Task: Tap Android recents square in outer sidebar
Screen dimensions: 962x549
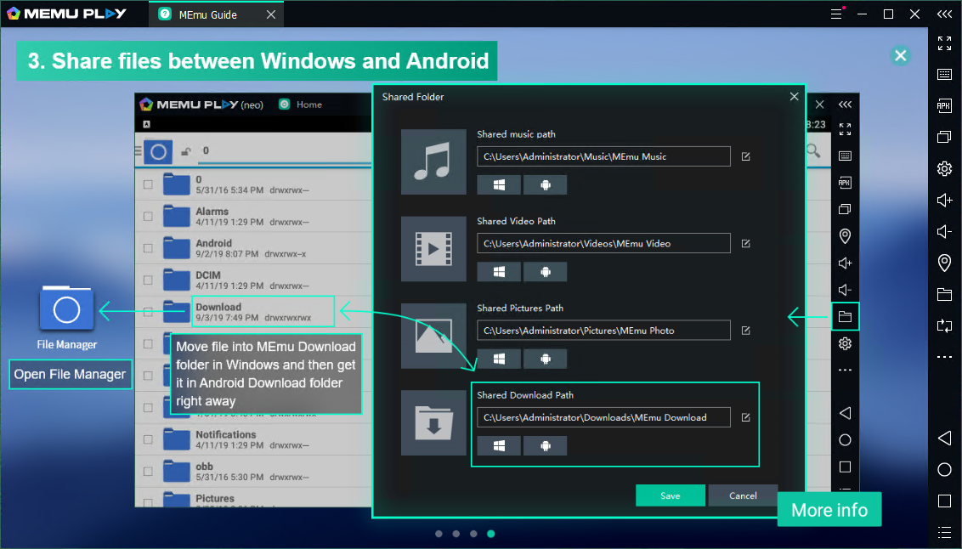Action: coord(944,501)
